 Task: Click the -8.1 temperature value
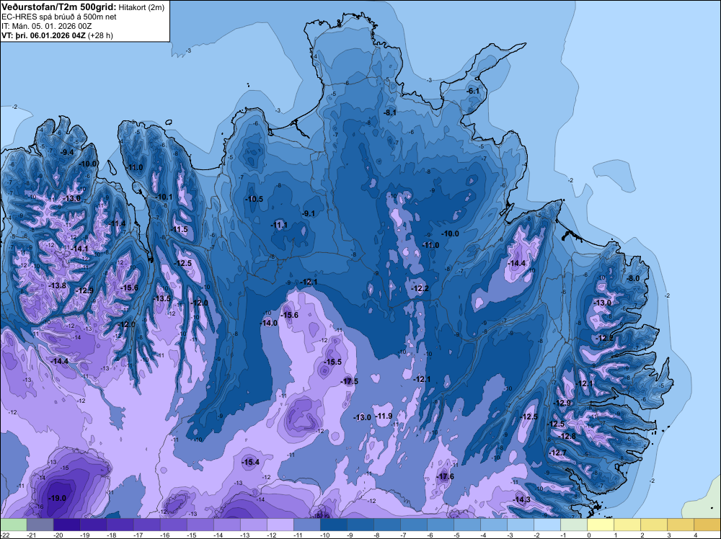pyautogui.click(x=390, y=112)
